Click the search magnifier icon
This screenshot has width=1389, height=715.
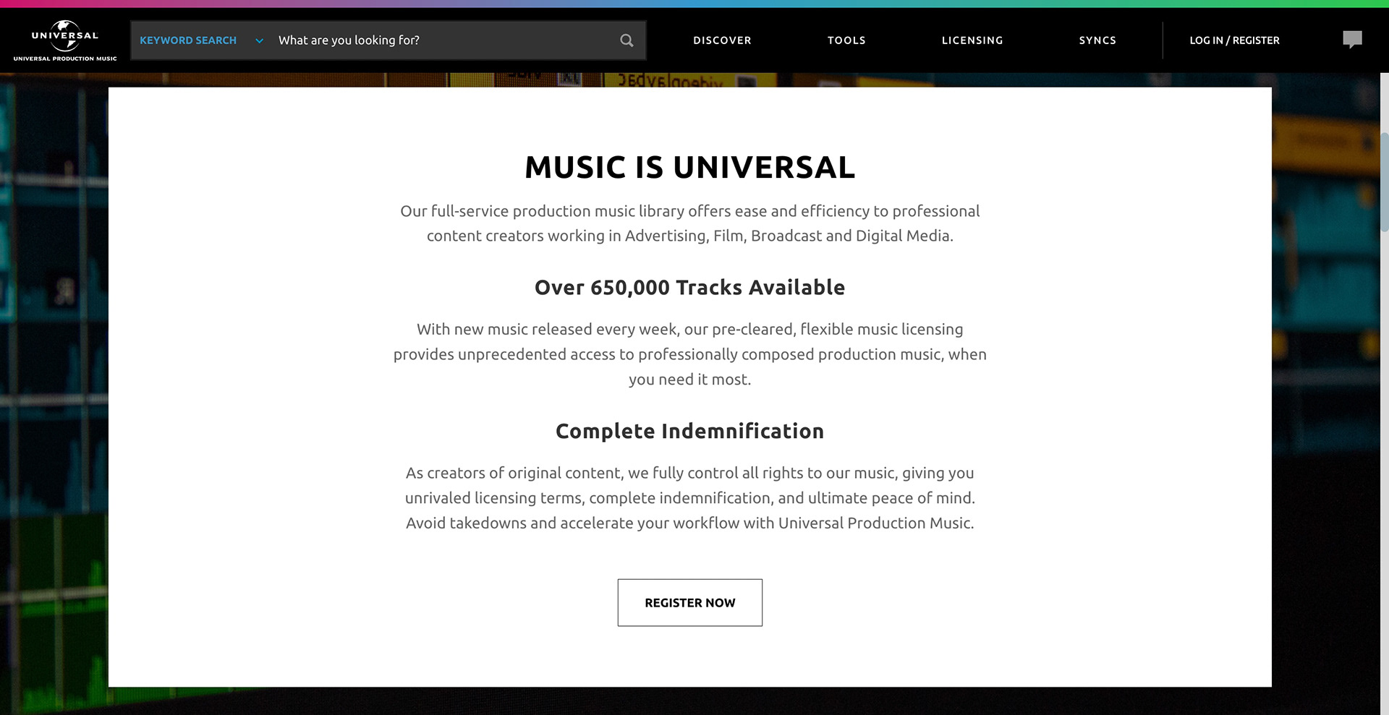[x=626, y=40]
